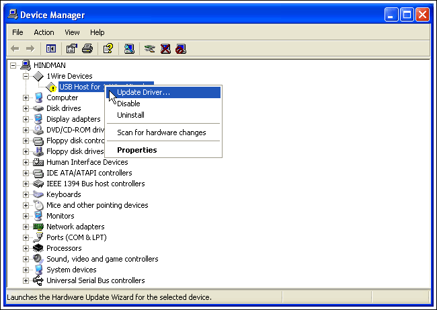Open Properties from the context menu
437x310 pixels.
[x=136, y=150]
